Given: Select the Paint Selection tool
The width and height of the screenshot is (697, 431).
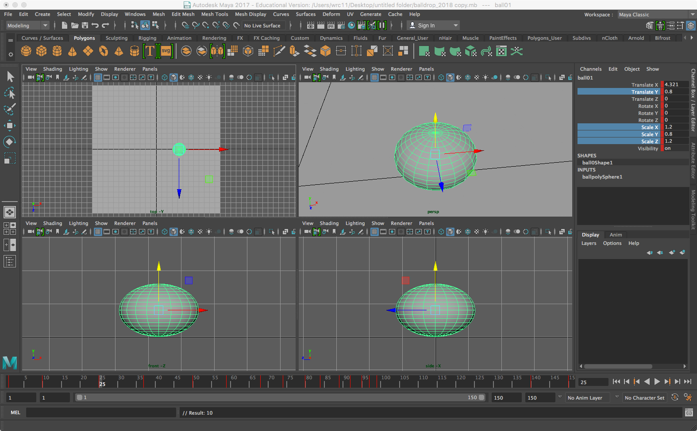Looking at the screenshot, I should [10, 109].
